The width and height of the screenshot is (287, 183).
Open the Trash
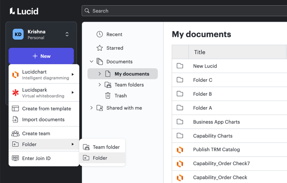pyautogui.click(x=120, y=96)
